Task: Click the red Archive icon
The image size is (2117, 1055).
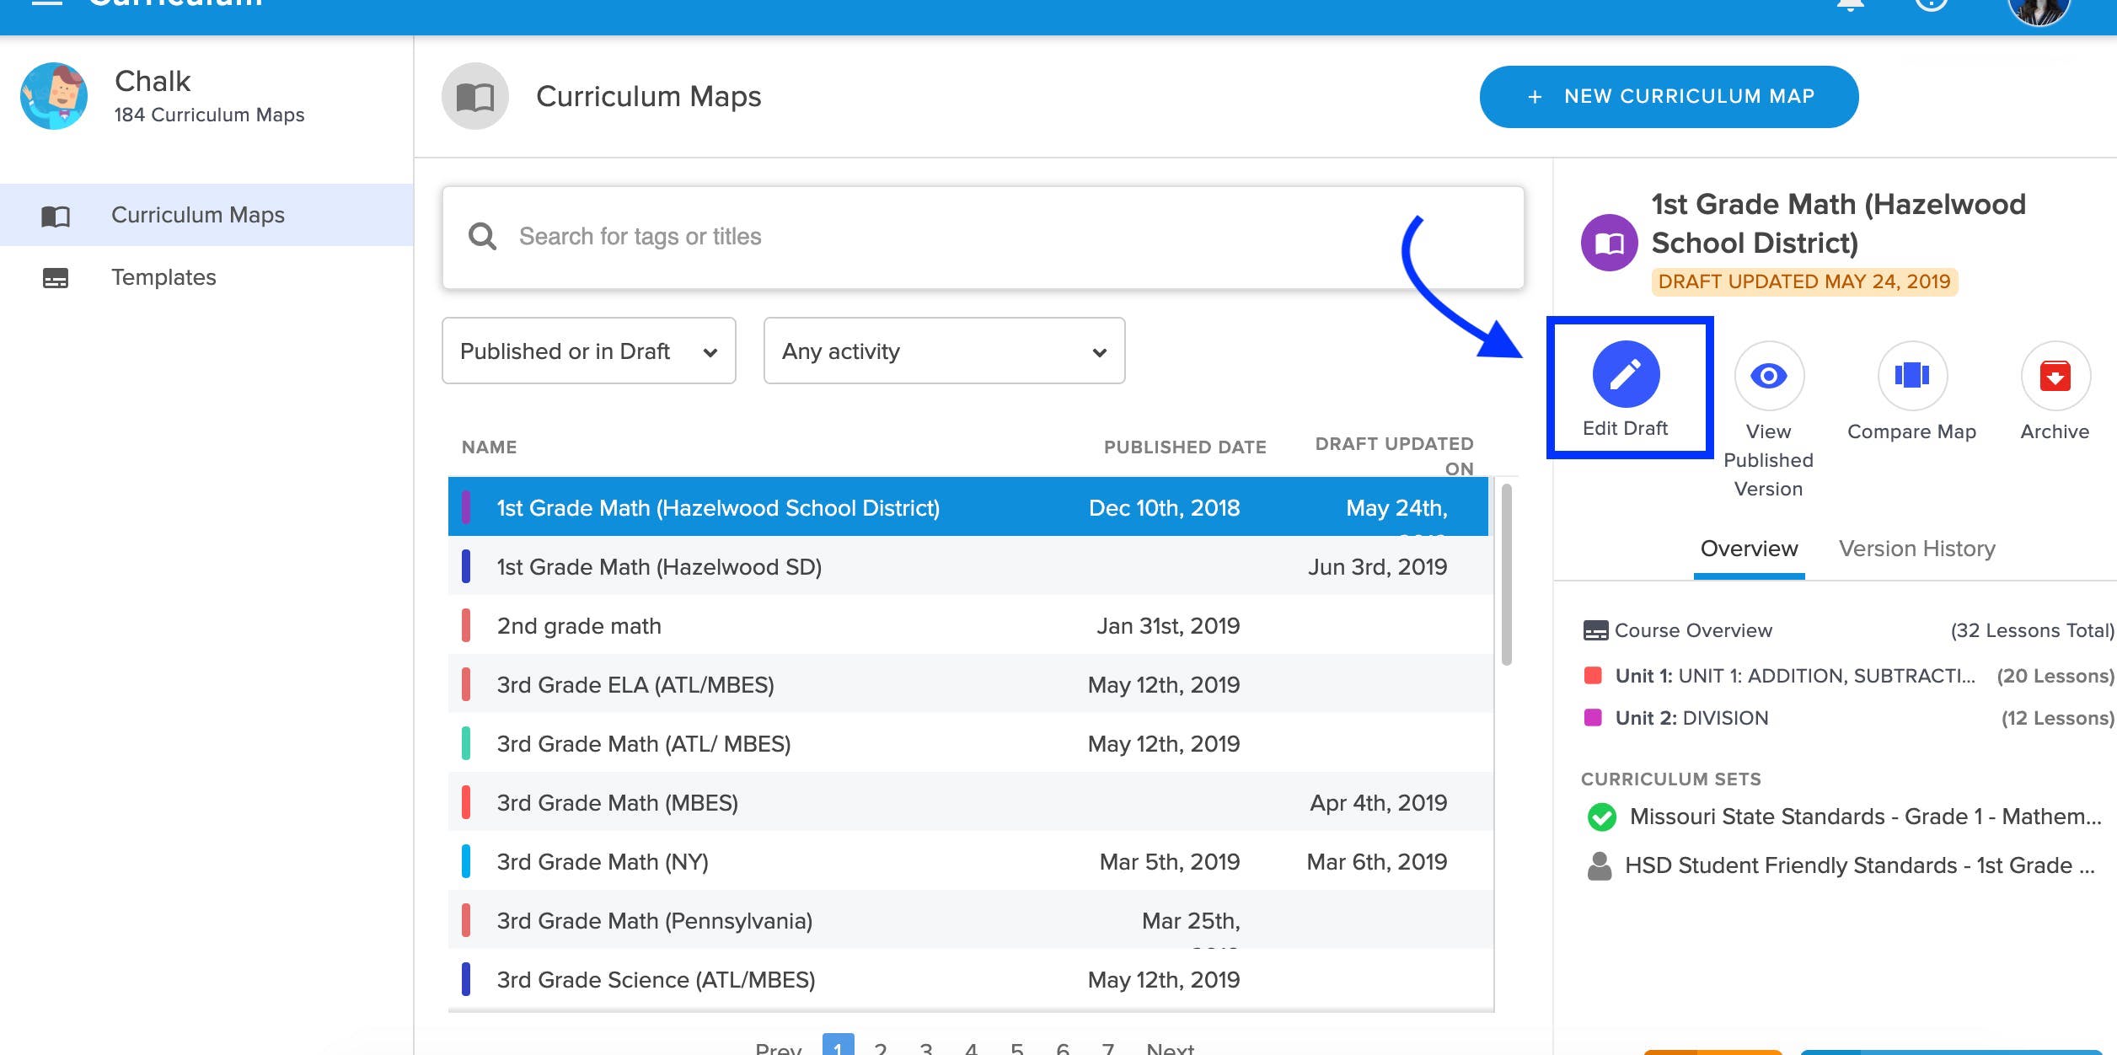Action: (2055, 376)
